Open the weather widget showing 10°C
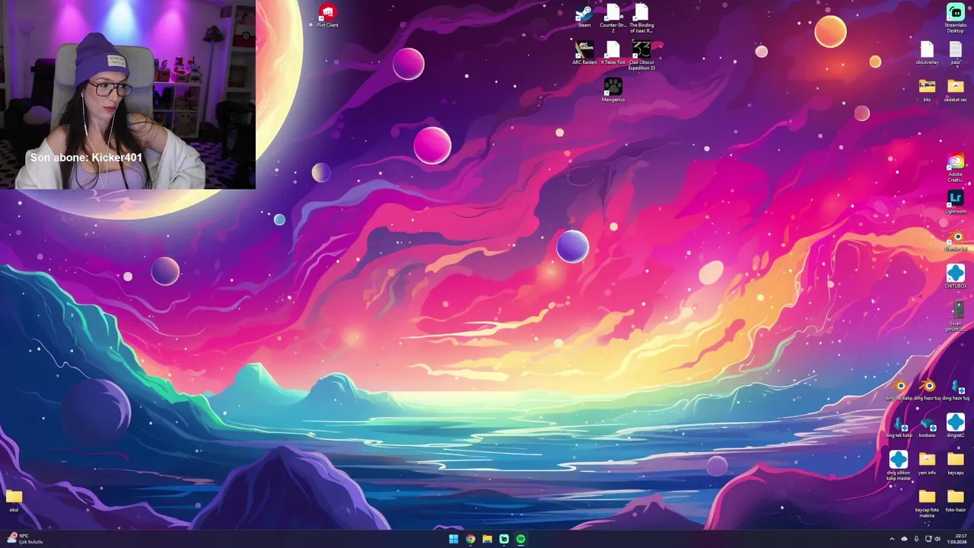The height and width of the screenshot is (548, 974). tap(24, 539)
